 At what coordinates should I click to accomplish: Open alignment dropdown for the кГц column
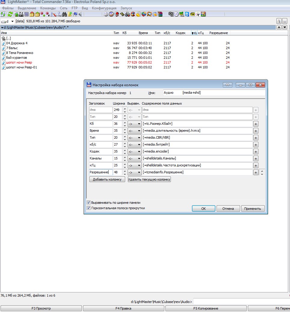click(x=134, y=165)
